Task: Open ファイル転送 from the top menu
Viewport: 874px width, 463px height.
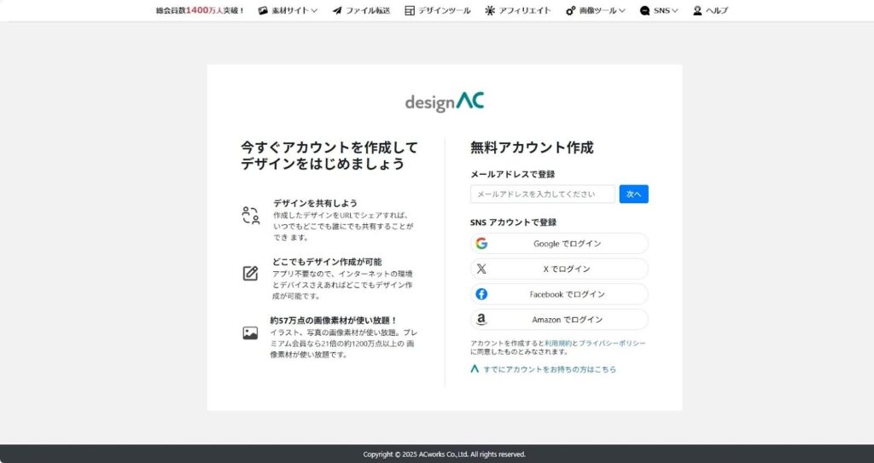Action: tap(361, 11)
